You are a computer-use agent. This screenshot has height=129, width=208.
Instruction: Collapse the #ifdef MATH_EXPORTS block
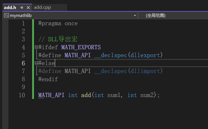tap(36, 47)
